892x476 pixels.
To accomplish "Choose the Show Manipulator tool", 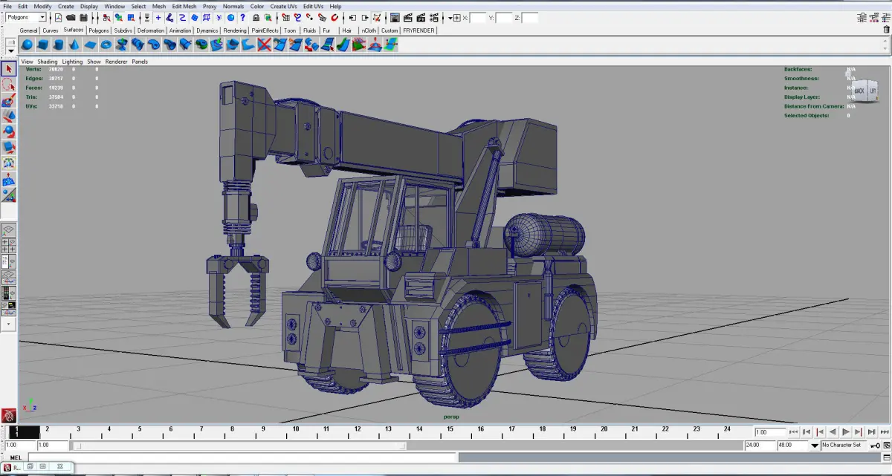I will [9, 195].
